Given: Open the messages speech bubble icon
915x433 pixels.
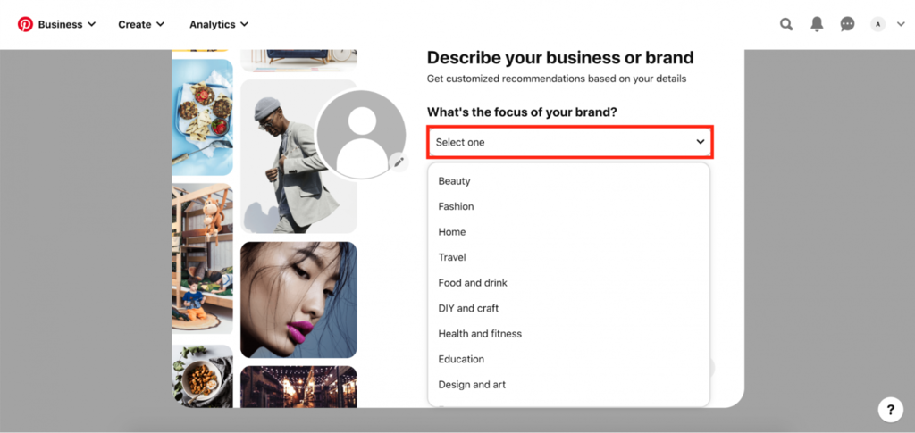Looking at the screenshot, I should pyautogui.click(x=847, y=24).
